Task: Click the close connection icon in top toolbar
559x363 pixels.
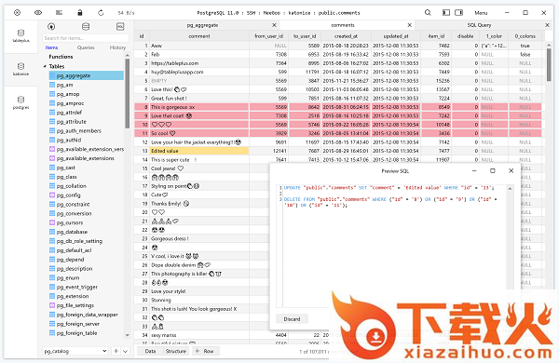Action: point(17,13)
